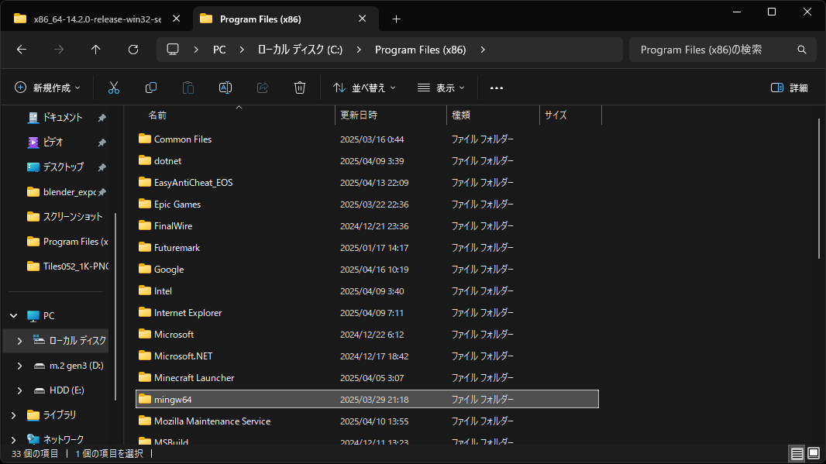
Task: Select the Futuremark folder
Action: pos(367,248)
